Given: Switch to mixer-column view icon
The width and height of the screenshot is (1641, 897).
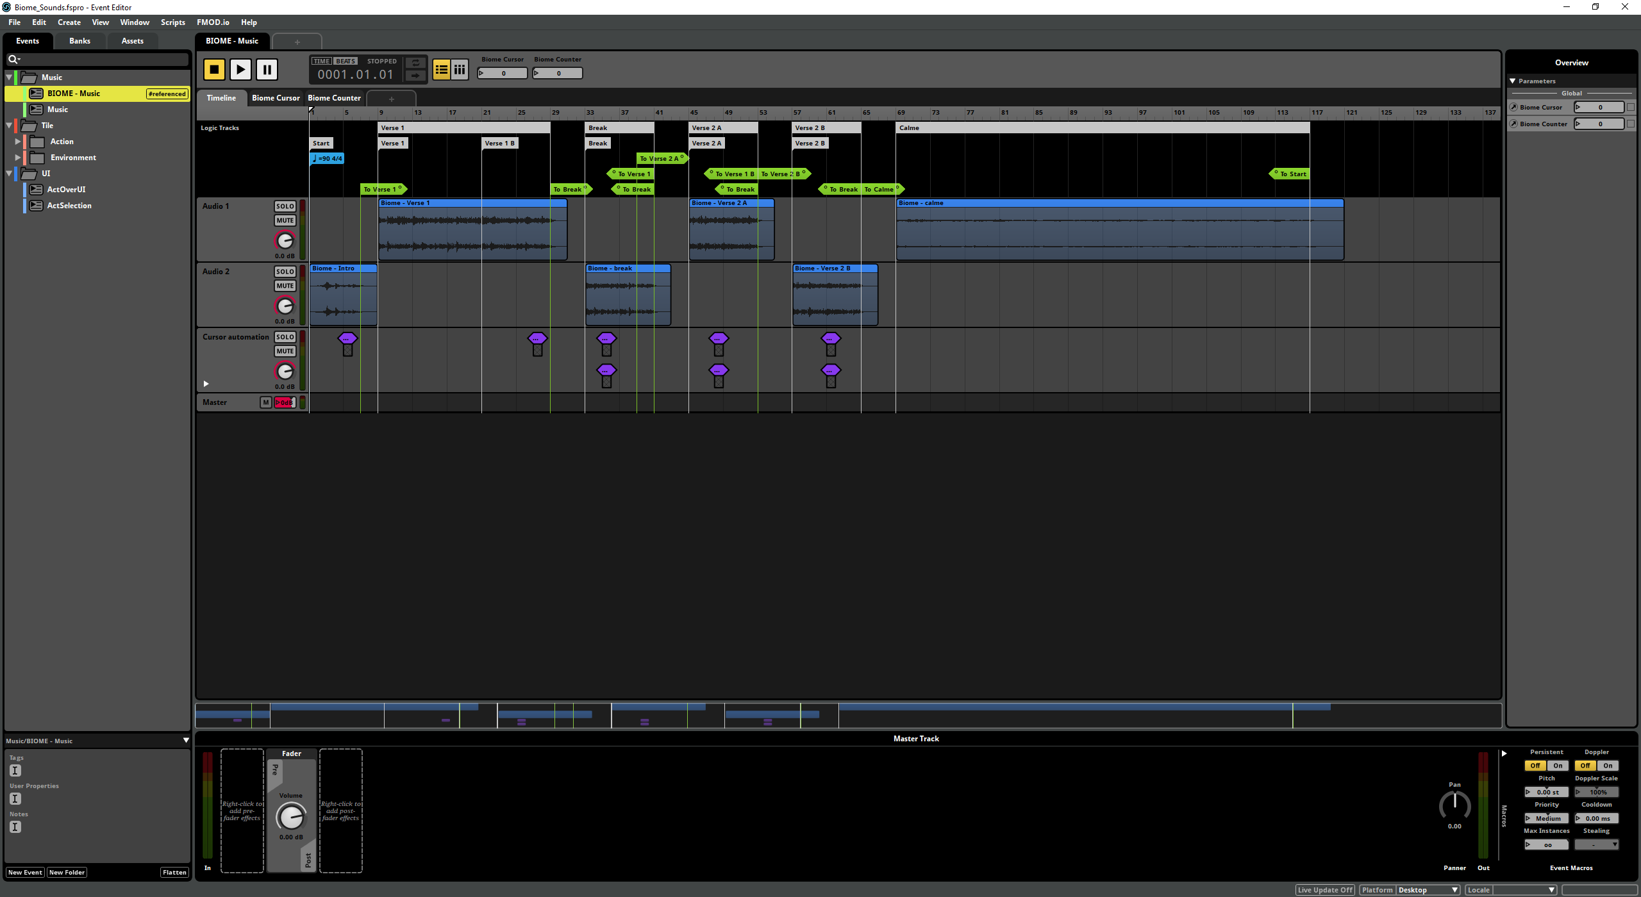Looking at the screenshot, I should [460, 69].
